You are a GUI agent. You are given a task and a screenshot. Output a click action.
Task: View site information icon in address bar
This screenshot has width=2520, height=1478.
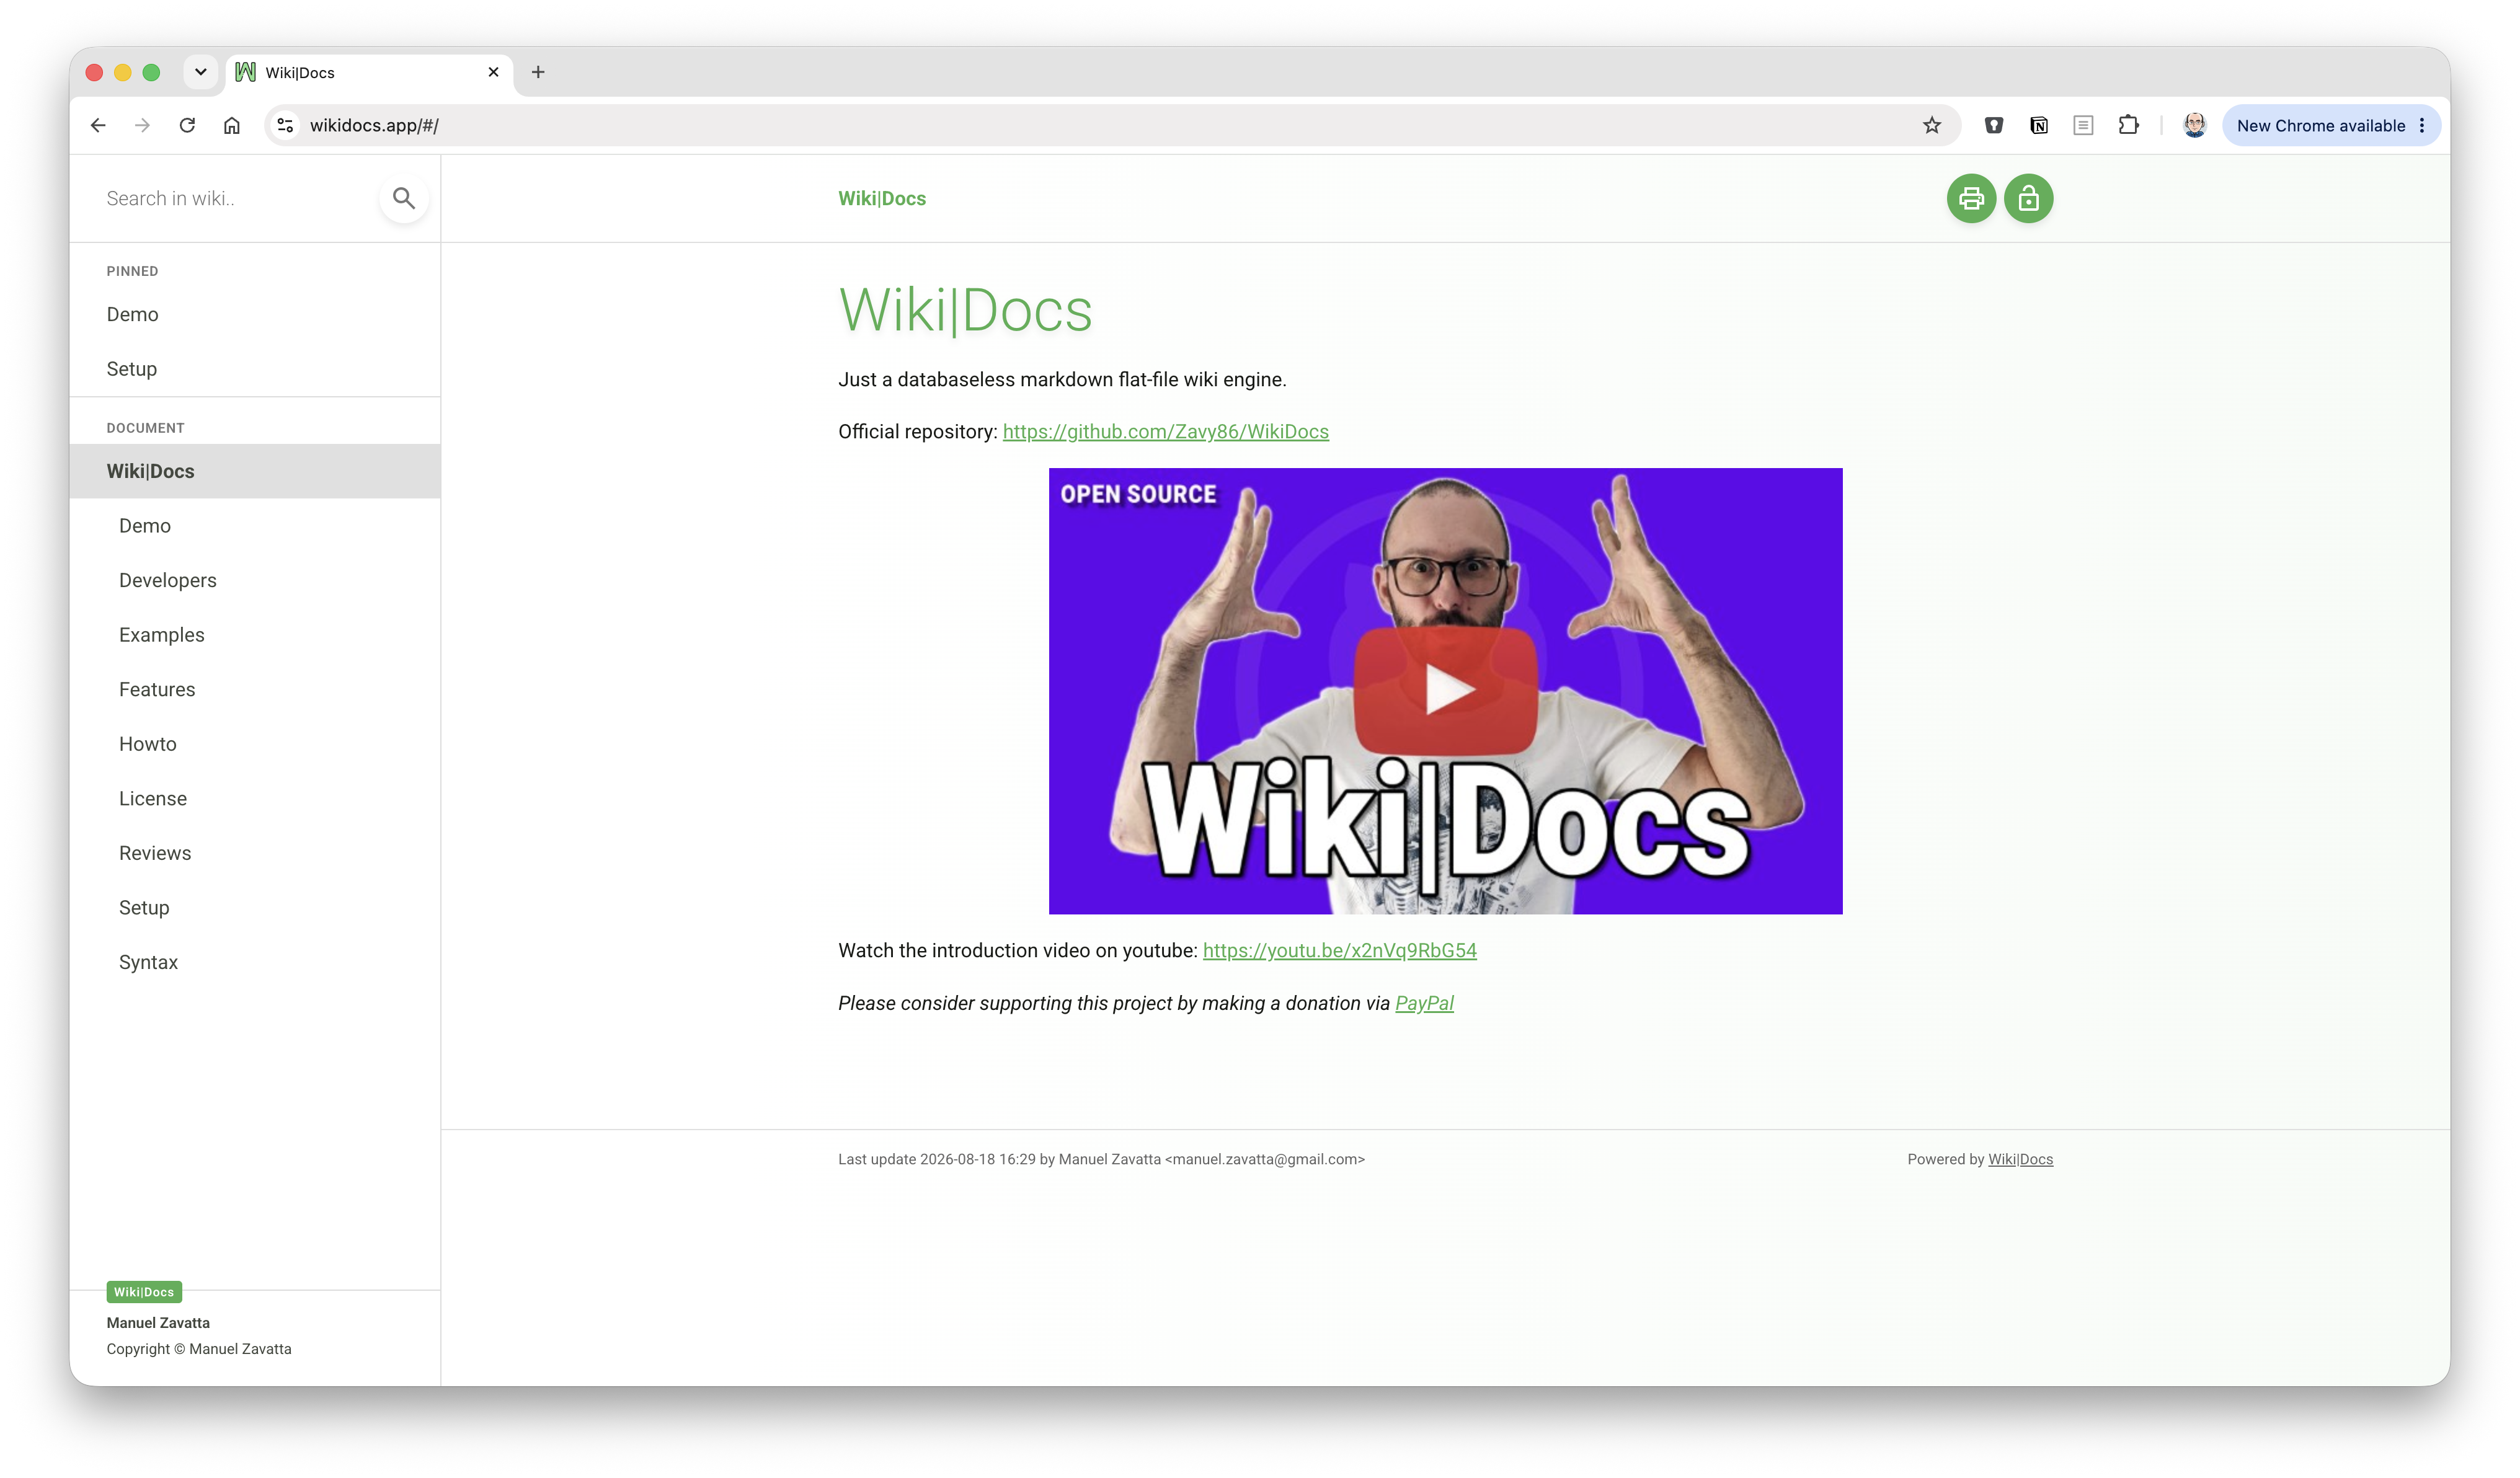pyautogui.click(x=285, y=125)
